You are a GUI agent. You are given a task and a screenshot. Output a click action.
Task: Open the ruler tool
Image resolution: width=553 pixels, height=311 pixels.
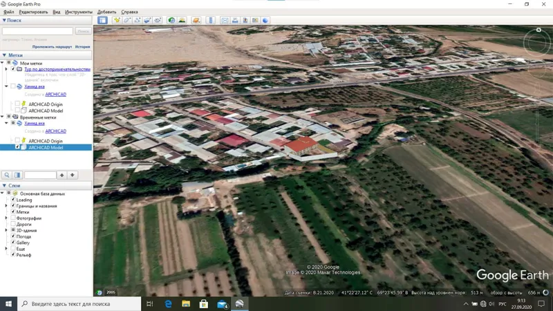tap(211, 20)
